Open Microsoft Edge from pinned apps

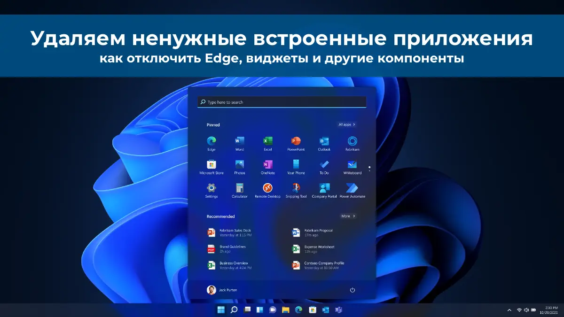pos(211,141)
